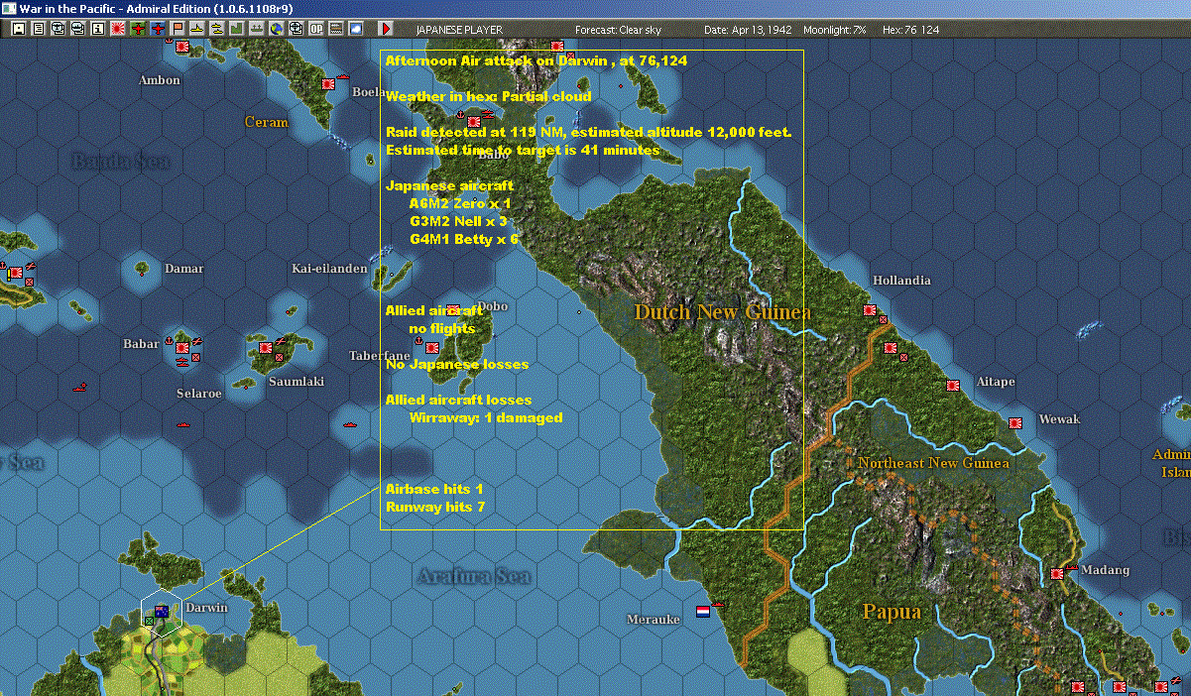Click the single yellow ship toolbar icon

tap(197, 29)
